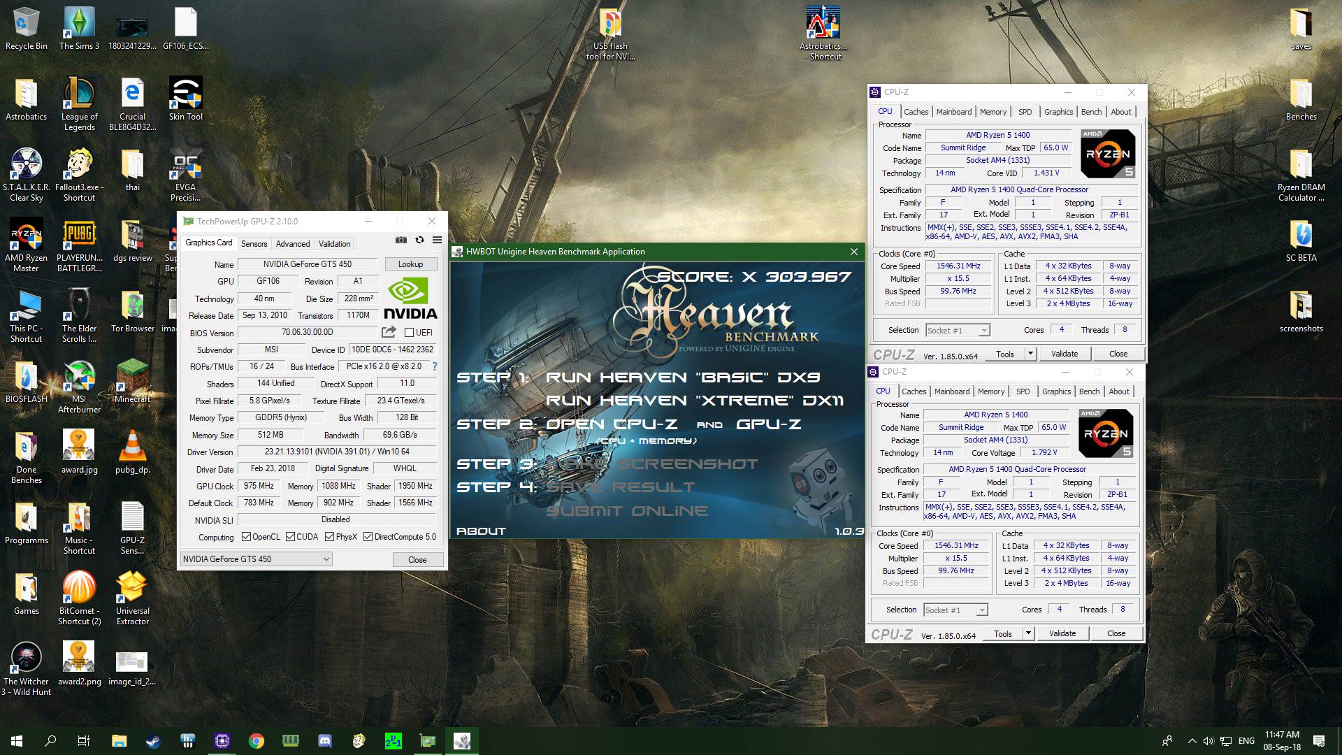Open Universal Extractor icon
The image size is (1342, 755).
132,598
